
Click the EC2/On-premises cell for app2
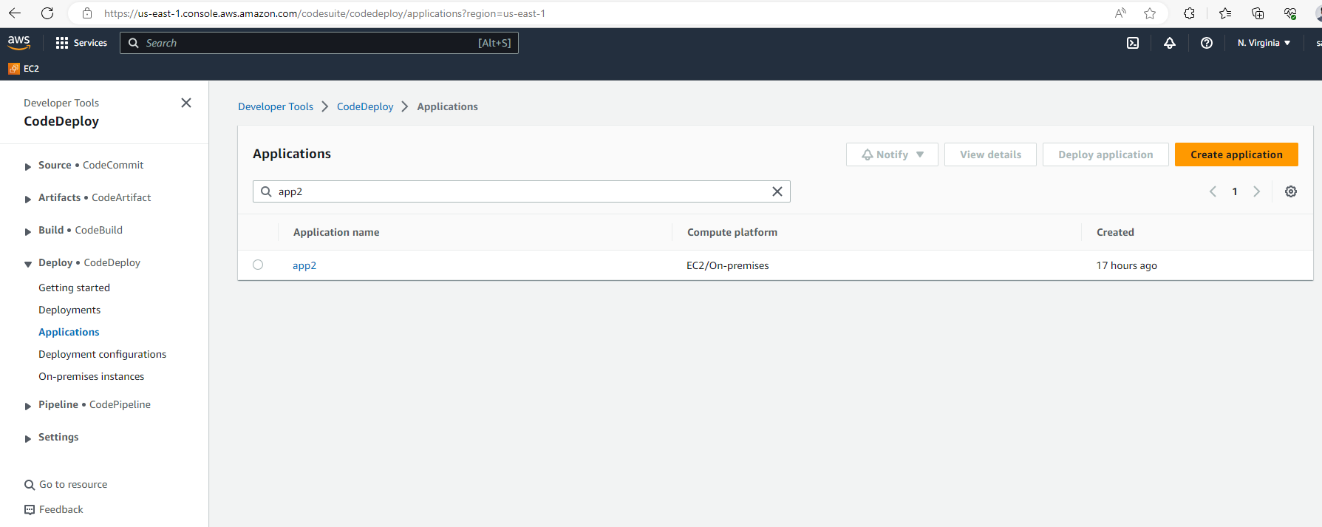click(728, 265)
